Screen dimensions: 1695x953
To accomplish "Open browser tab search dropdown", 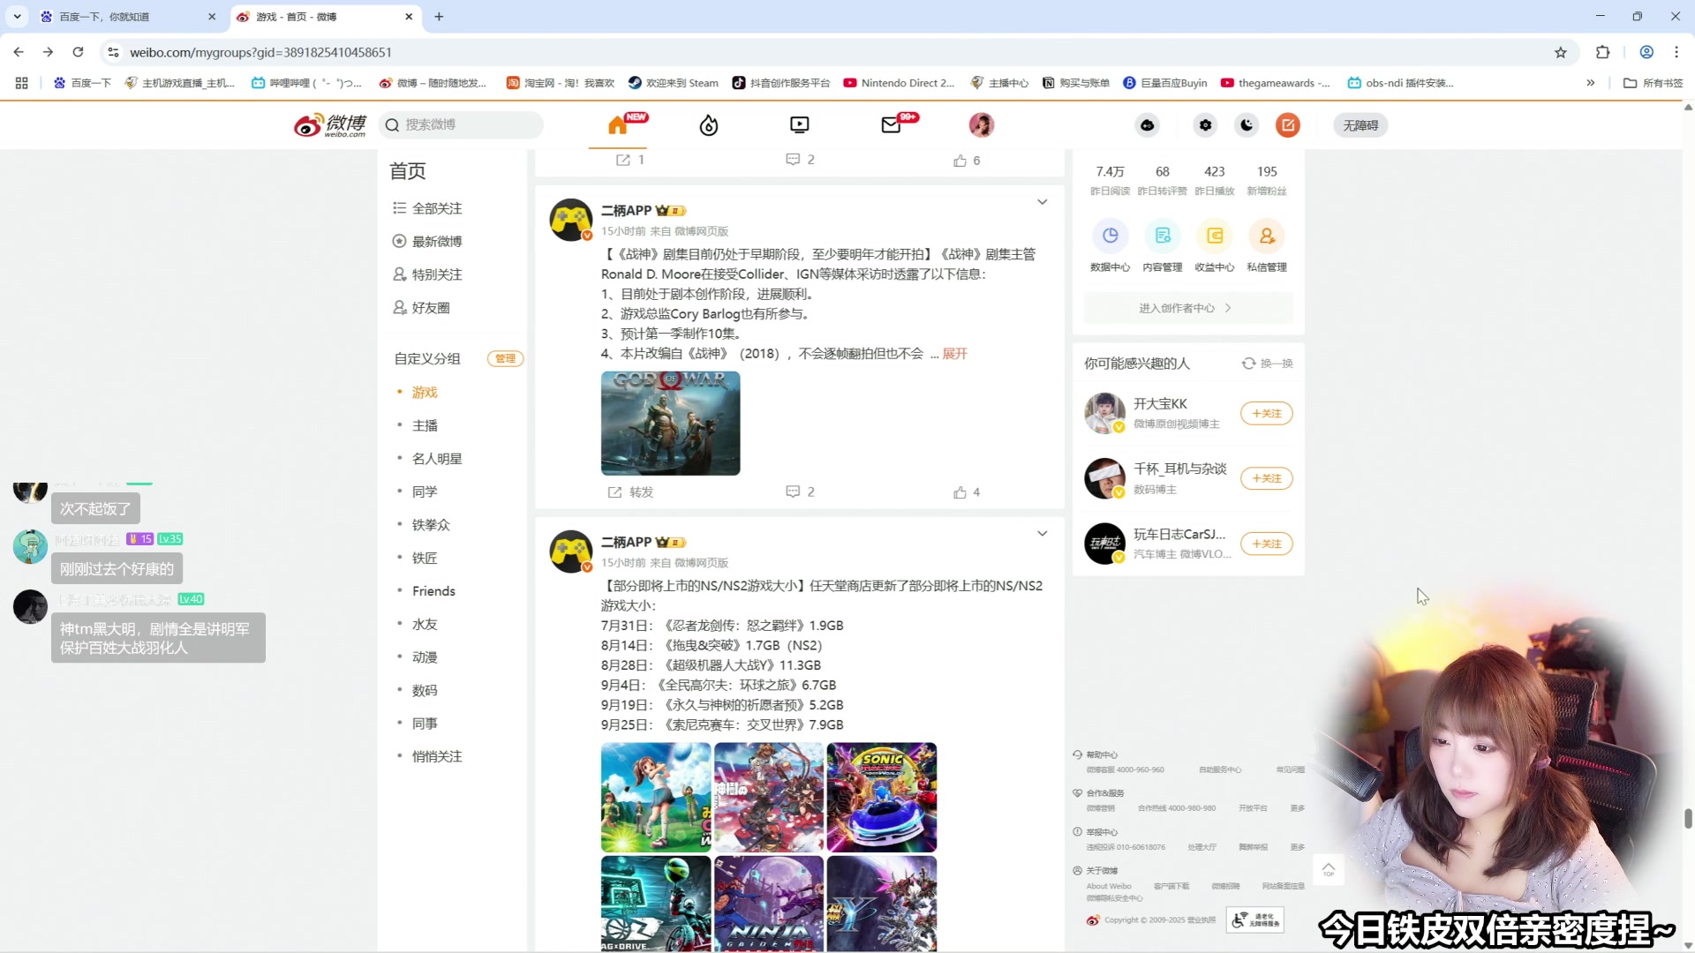I will (x=17, y=17).
